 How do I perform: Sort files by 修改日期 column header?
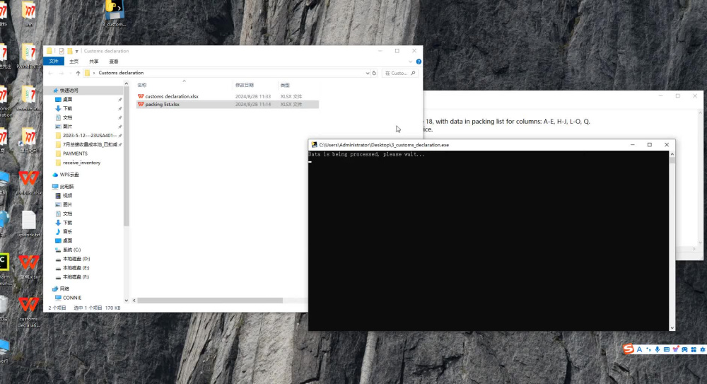coord(245,85)
